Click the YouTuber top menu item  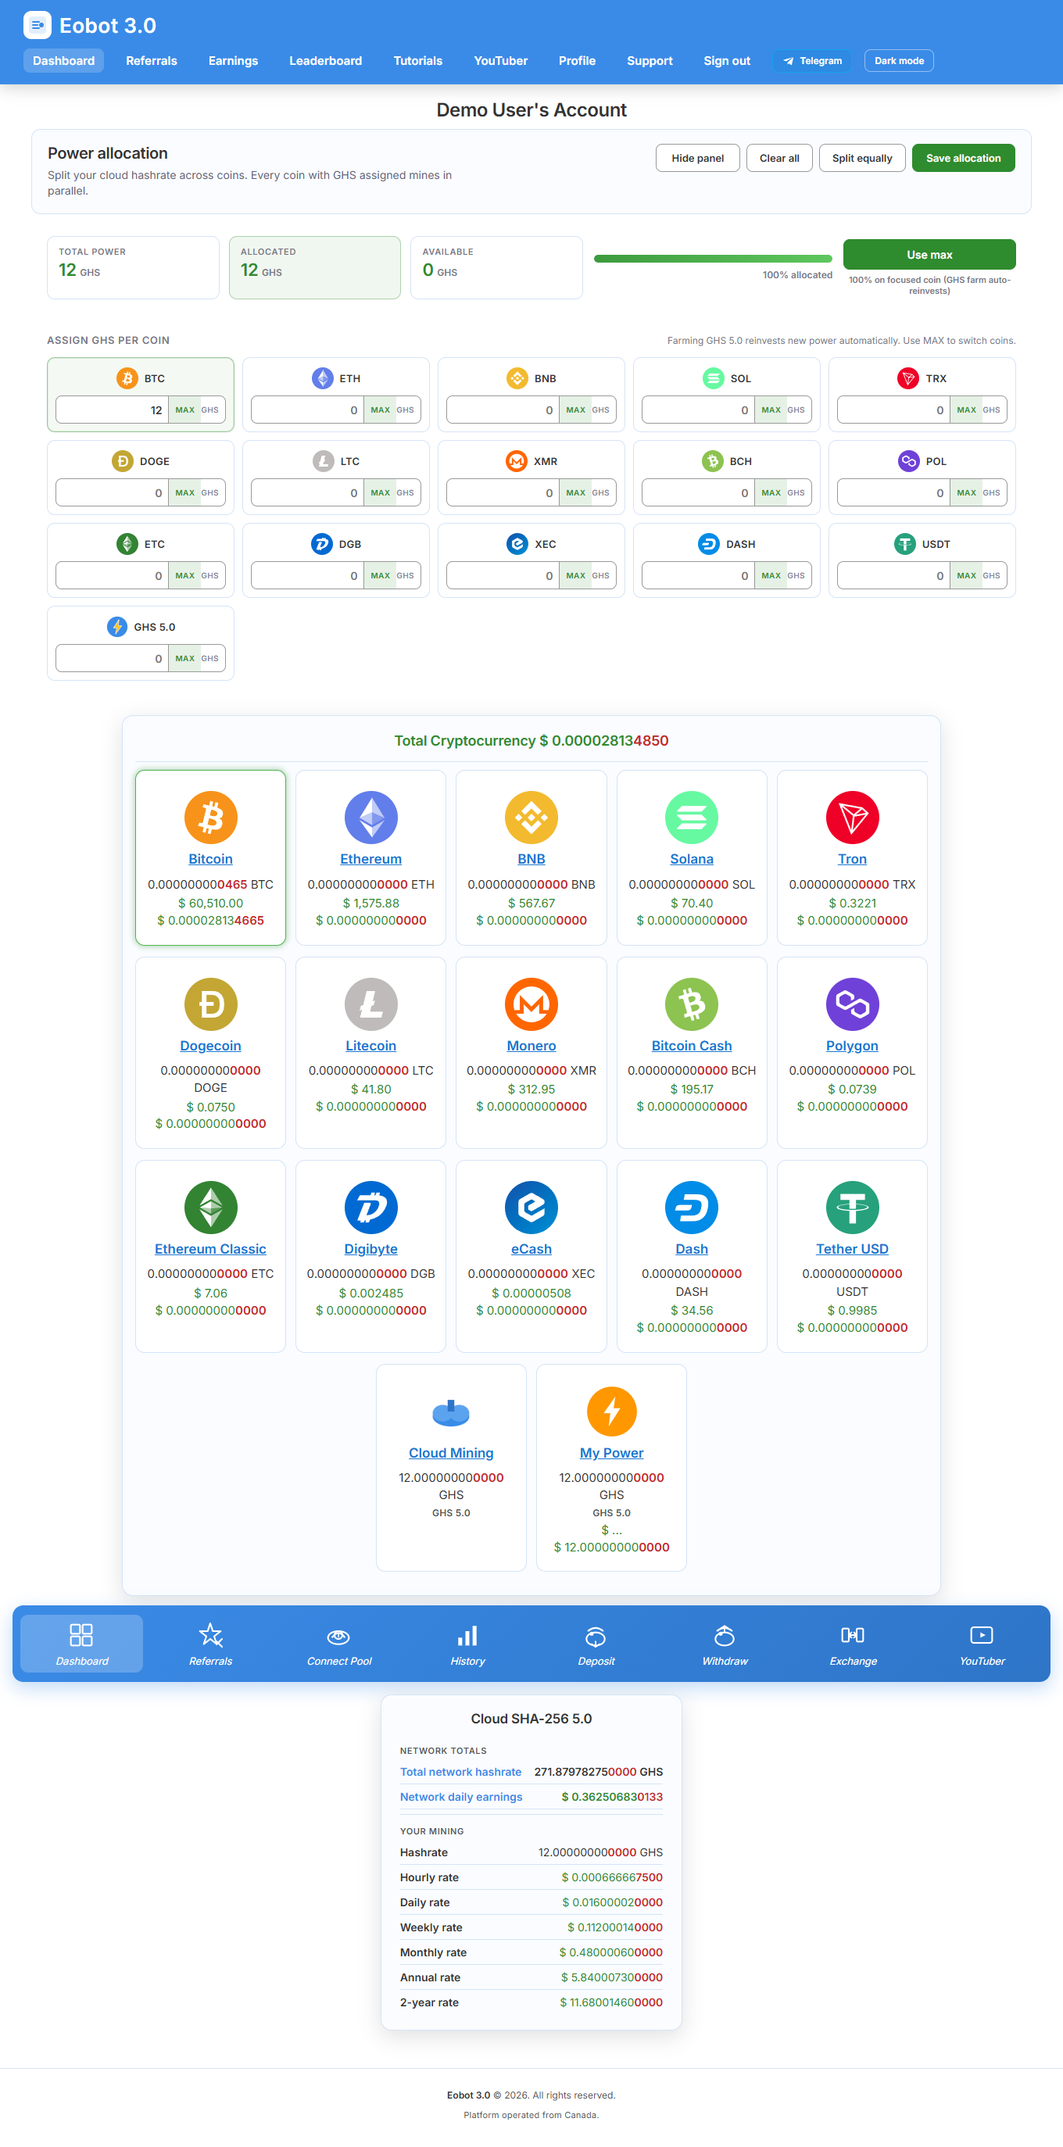coord(501,61)
